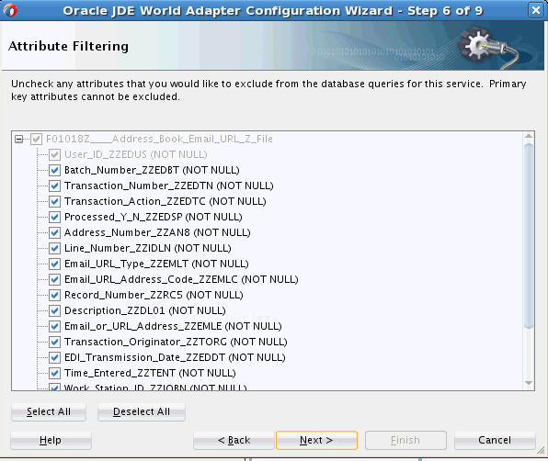The width and height of the screenshot is (548, 461).
Task: Select the Record_Number_ZZRC5 tree item
Action: (154, 295)
